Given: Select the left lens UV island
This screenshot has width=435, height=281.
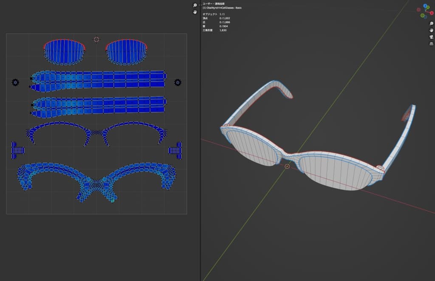Looking at the screenshot, I should point(64,52).
